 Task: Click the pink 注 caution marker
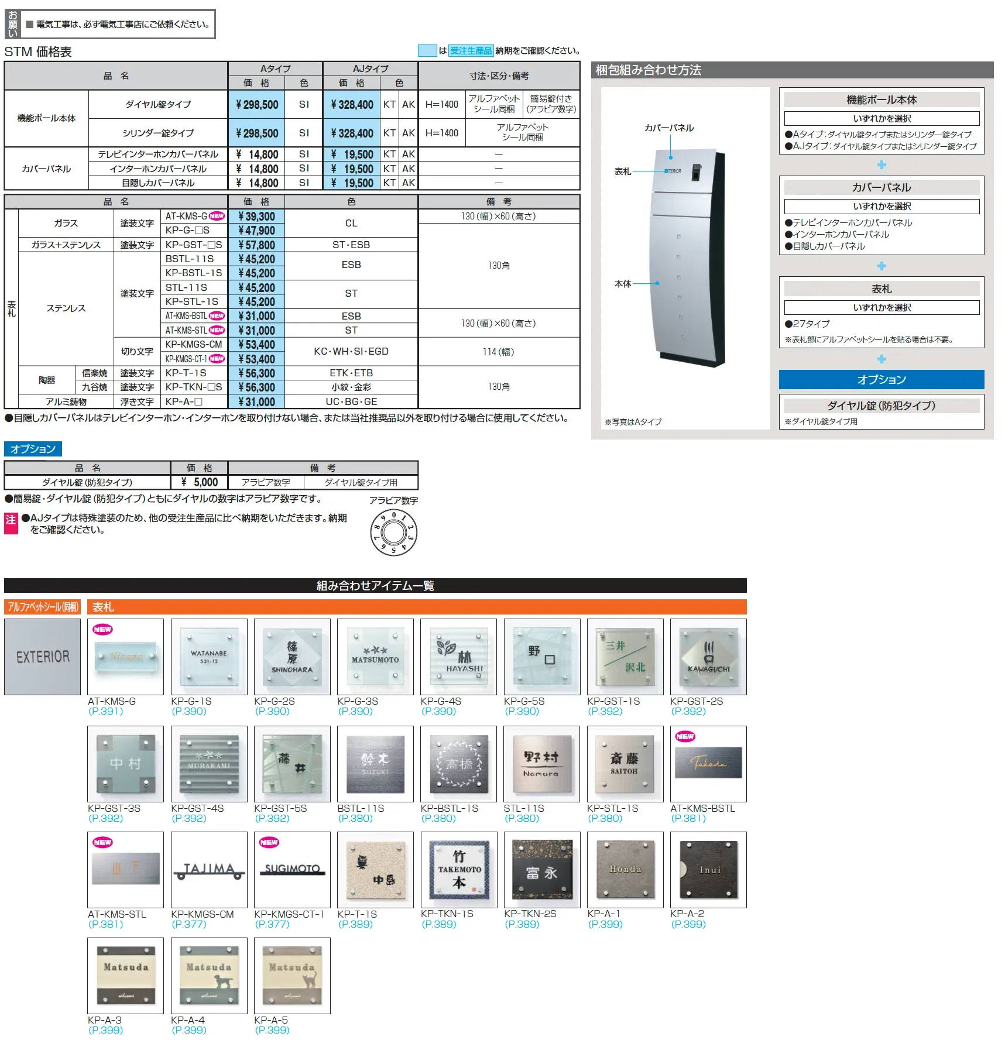11,524
